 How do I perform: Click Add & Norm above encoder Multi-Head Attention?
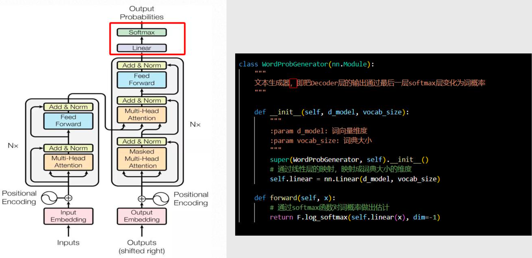(68, 148)
